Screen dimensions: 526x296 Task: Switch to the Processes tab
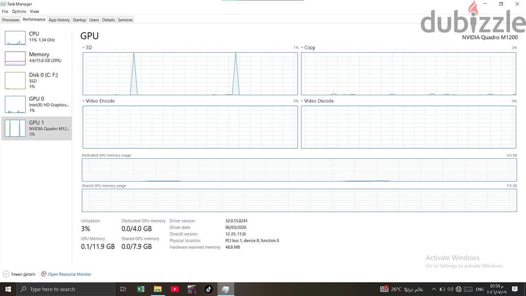point(11,20)
